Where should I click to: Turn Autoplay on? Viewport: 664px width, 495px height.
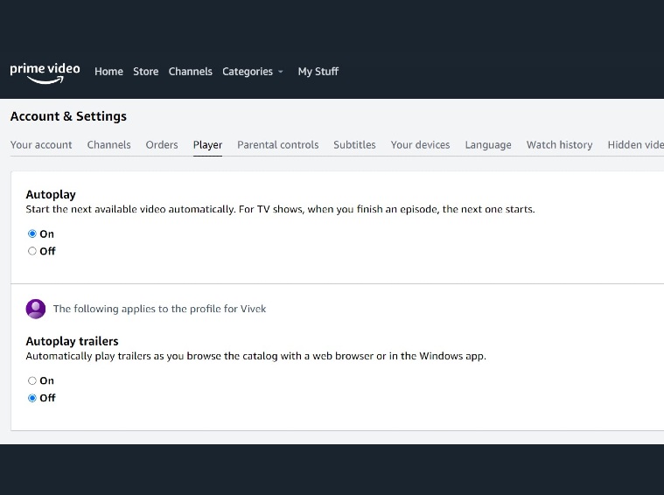coord(32,234)
